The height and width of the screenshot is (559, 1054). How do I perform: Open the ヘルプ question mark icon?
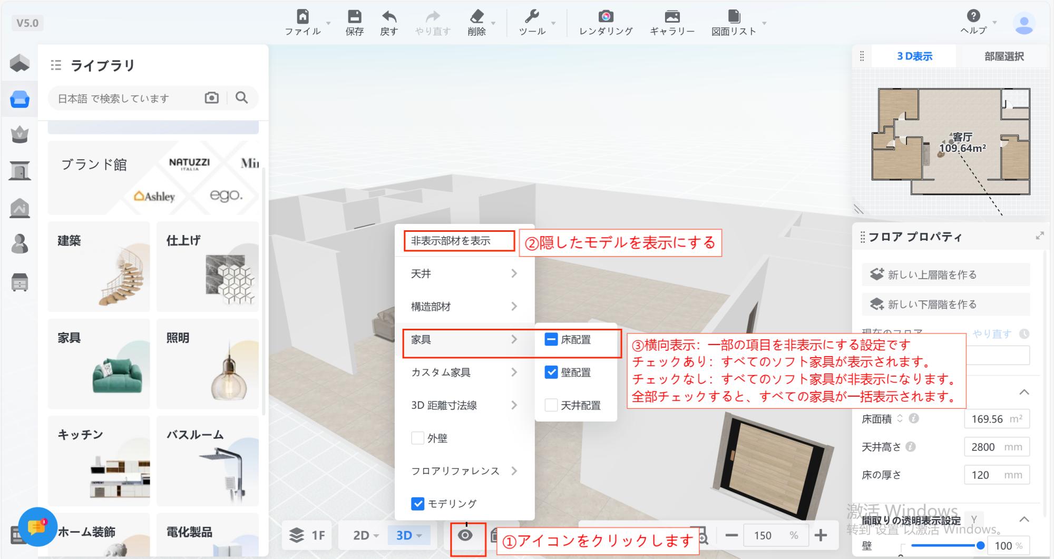973,16
